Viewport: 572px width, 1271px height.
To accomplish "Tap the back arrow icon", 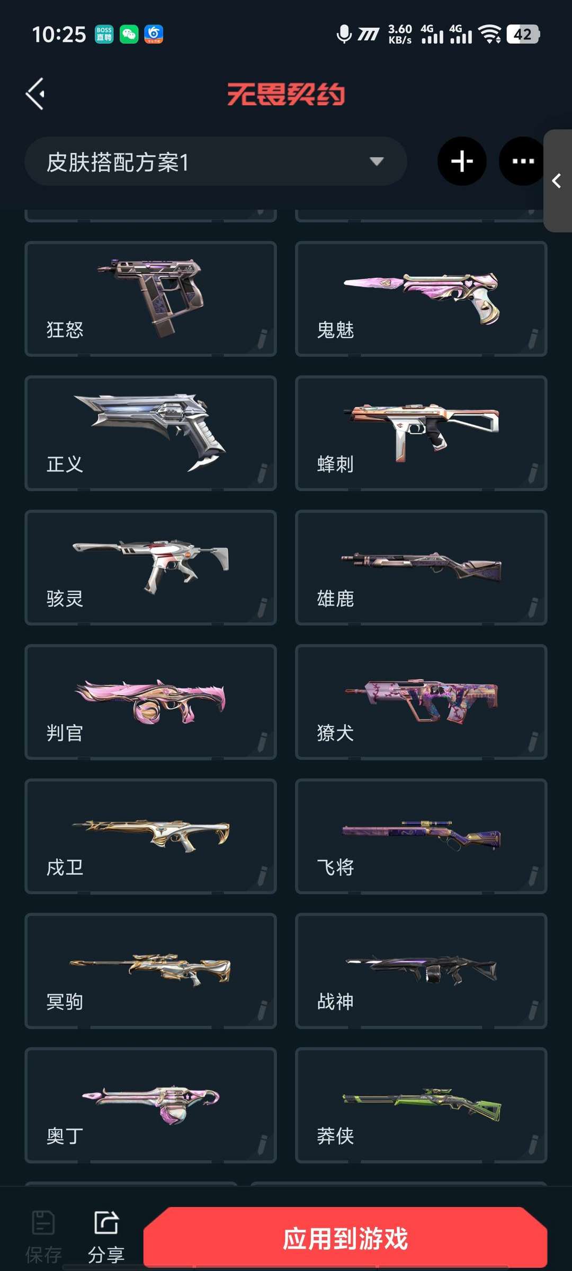I will click(x=35, y=94).
